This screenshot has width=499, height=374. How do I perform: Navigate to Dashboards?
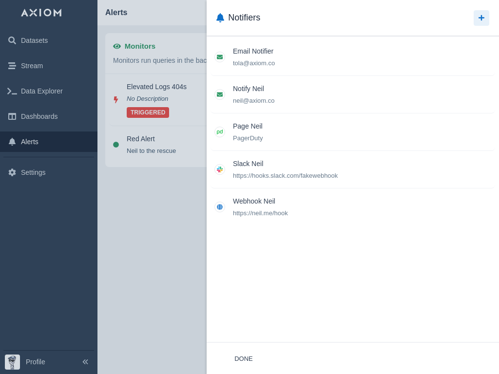click(x=39, y=116)
